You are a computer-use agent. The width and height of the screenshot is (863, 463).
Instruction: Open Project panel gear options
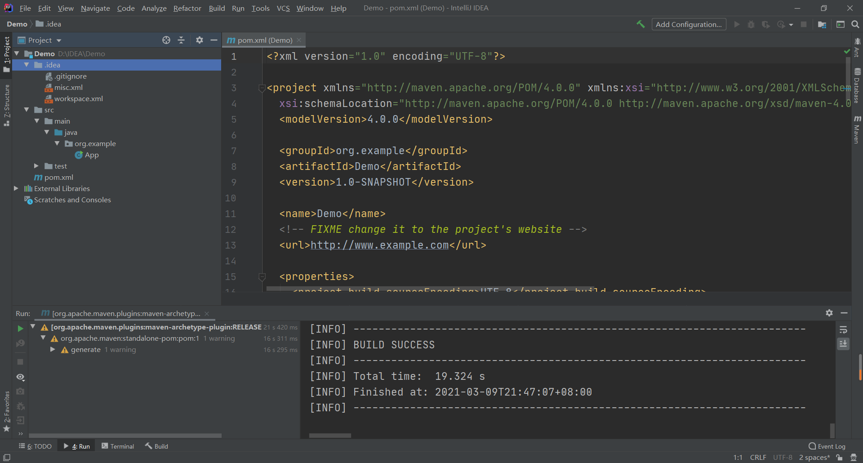(x=200, y=40)
